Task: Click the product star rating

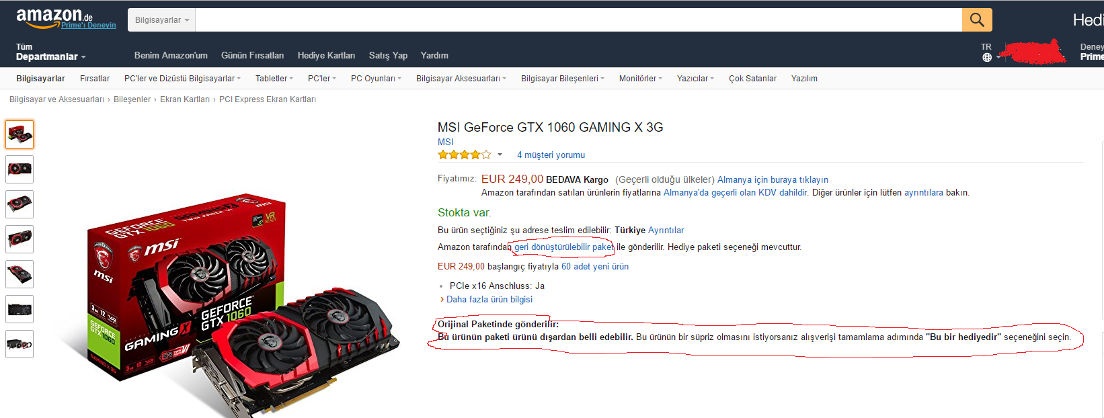Action: click(x=465, y=155)
